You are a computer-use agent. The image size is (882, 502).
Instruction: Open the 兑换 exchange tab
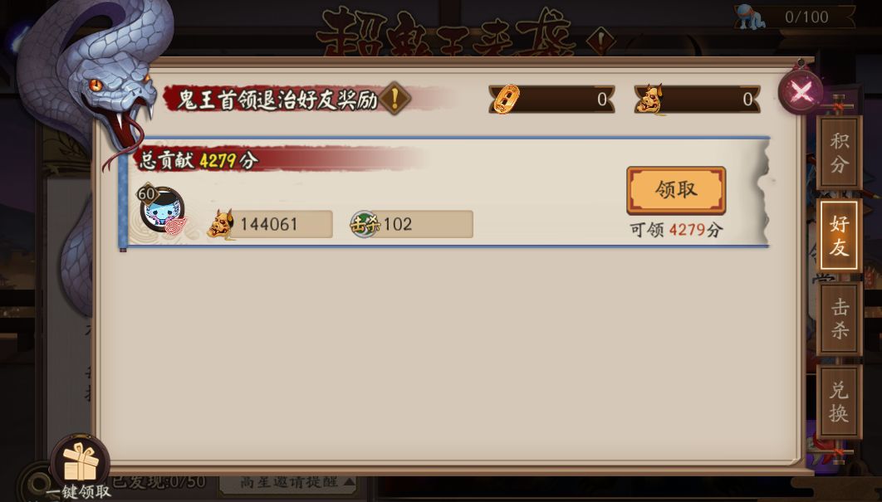(x=839, y=401)
